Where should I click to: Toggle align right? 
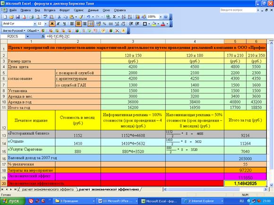point(85,24)
